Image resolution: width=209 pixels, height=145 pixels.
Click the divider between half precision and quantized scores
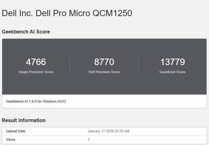pos(138,67)
